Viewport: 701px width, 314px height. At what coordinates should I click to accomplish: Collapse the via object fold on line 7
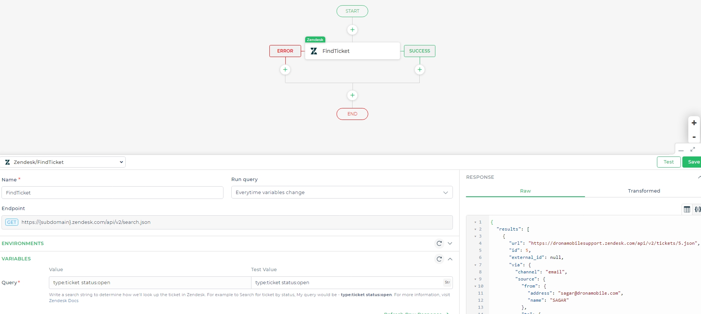point(475,265)
